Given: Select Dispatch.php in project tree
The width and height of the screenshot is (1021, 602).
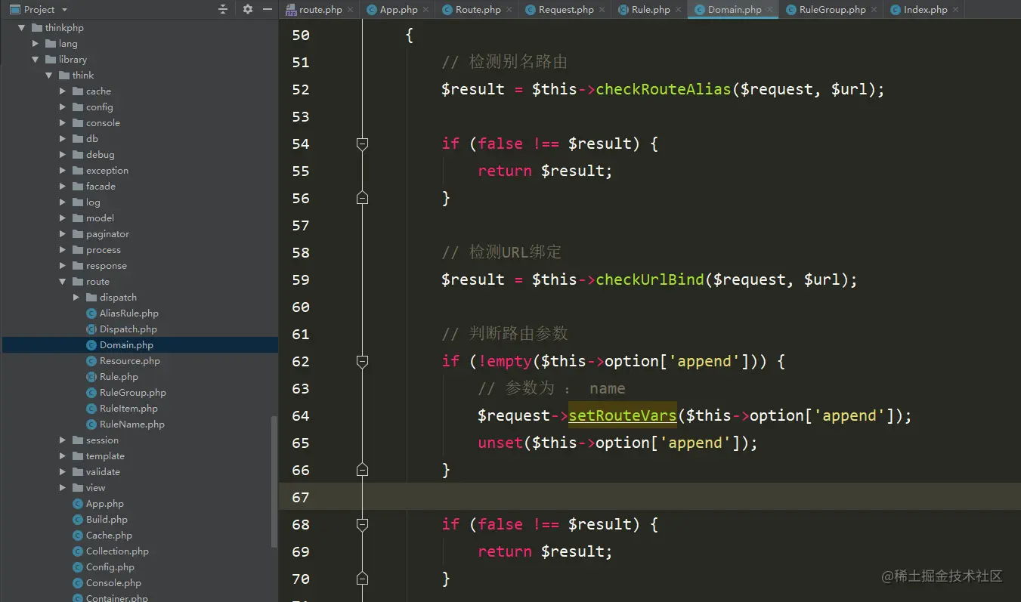Looking at the screenshot, I should pyautogui.click(x=128, y=329).
